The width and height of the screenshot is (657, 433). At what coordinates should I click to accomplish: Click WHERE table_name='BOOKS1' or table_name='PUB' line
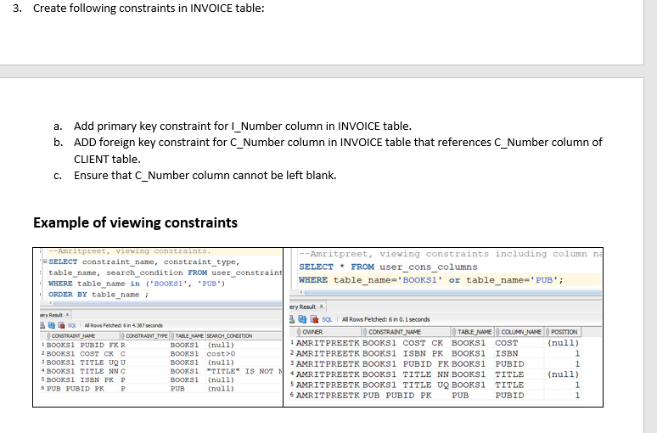[x=431, y=280]
